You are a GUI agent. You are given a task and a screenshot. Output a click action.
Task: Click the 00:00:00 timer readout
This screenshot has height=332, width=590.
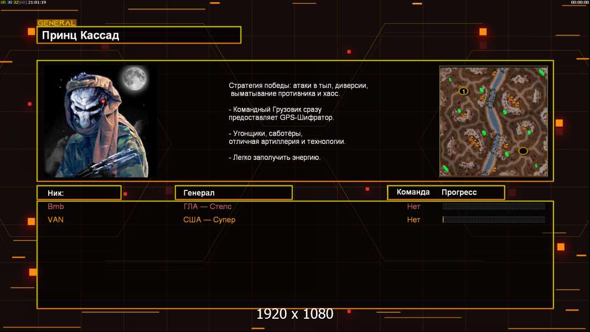579,2
